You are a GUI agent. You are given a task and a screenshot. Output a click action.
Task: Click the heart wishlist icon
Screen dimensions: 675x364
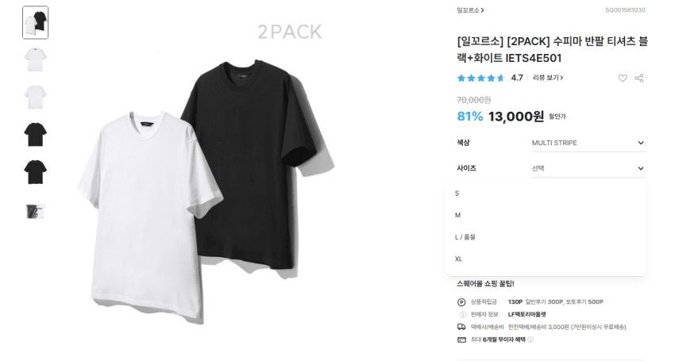(623, 78)
